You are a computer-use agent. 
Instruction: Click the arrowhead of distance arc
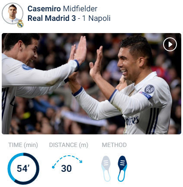coord(80,161)
